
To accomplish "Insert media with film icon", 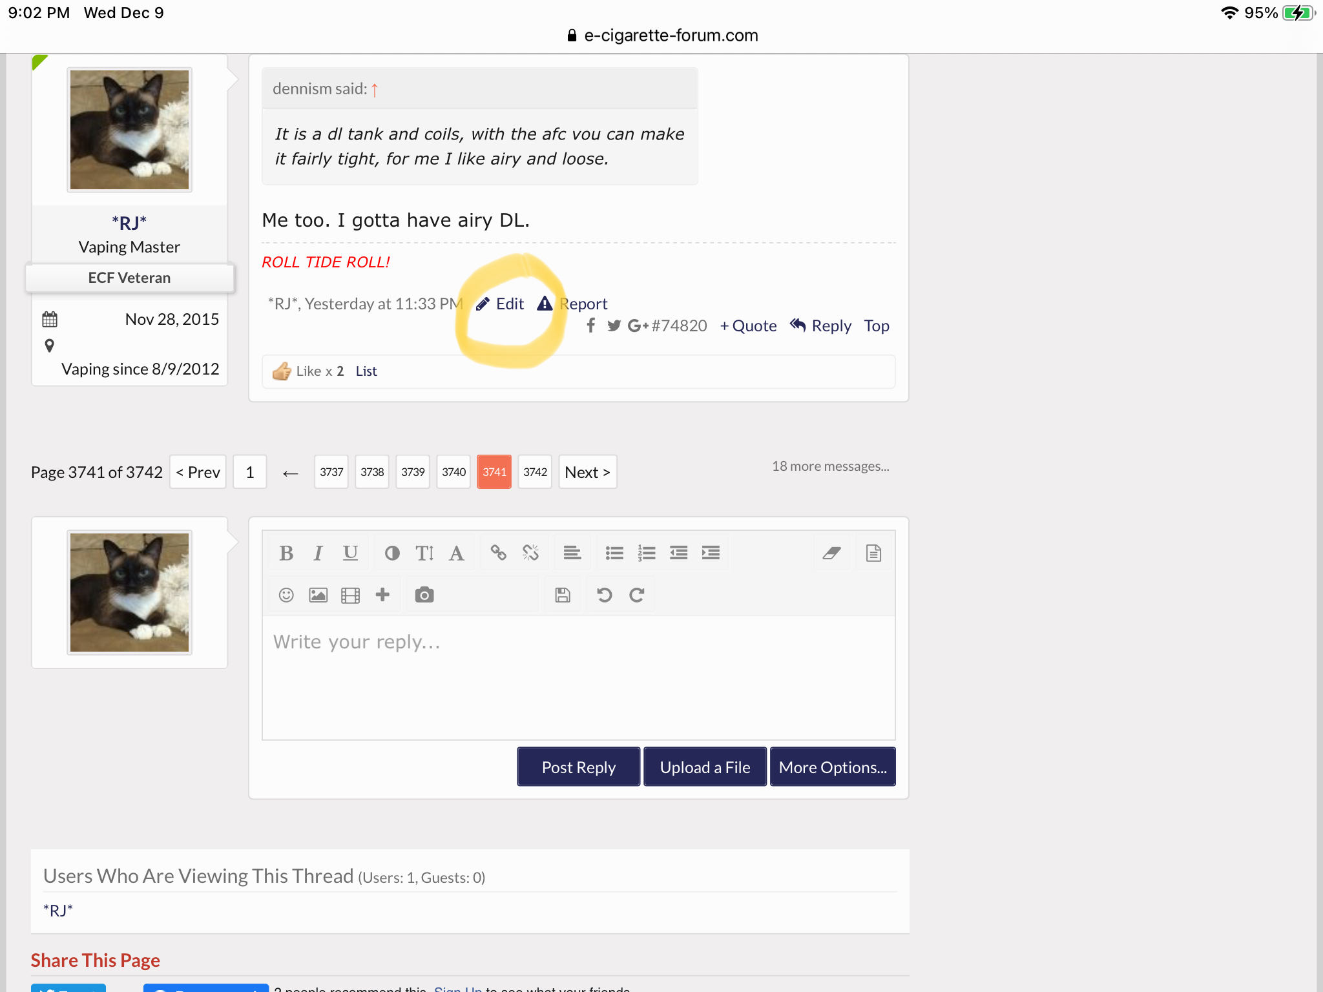I will (x=350, y=595).
